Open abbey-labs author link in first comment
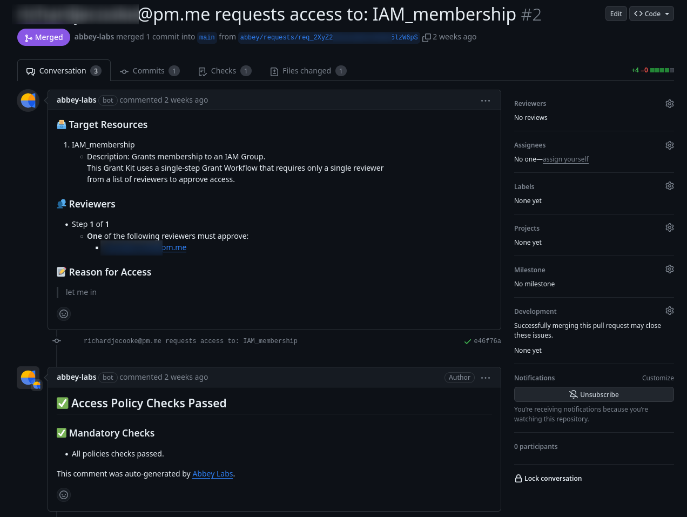 pyautogui.click(x=76, y=100)
